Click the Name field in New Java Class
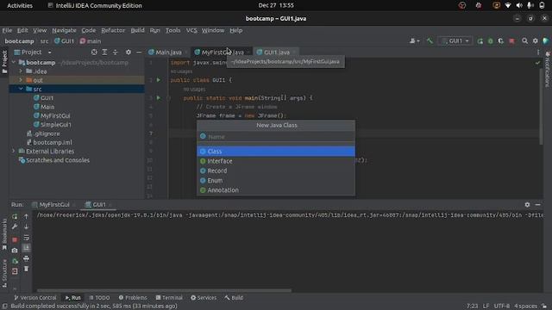The image size is (552, 310). coord(276,137)
